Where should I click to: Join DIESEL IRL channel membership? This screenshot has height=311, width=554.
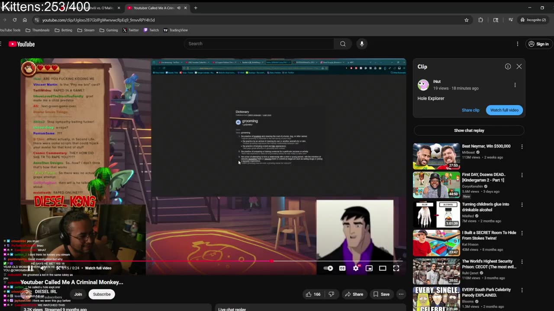pos(78,294)
